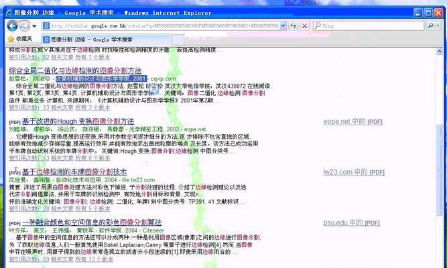Open eope.net PDF link
This screenshot has height=268, width=447.
(353, 121)
